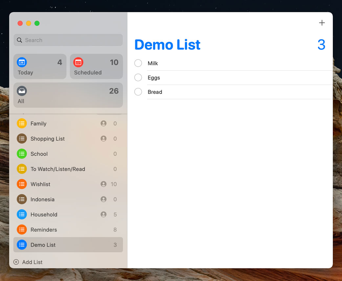Click the blue Demo List icon in sidebar

click(22, 245)
